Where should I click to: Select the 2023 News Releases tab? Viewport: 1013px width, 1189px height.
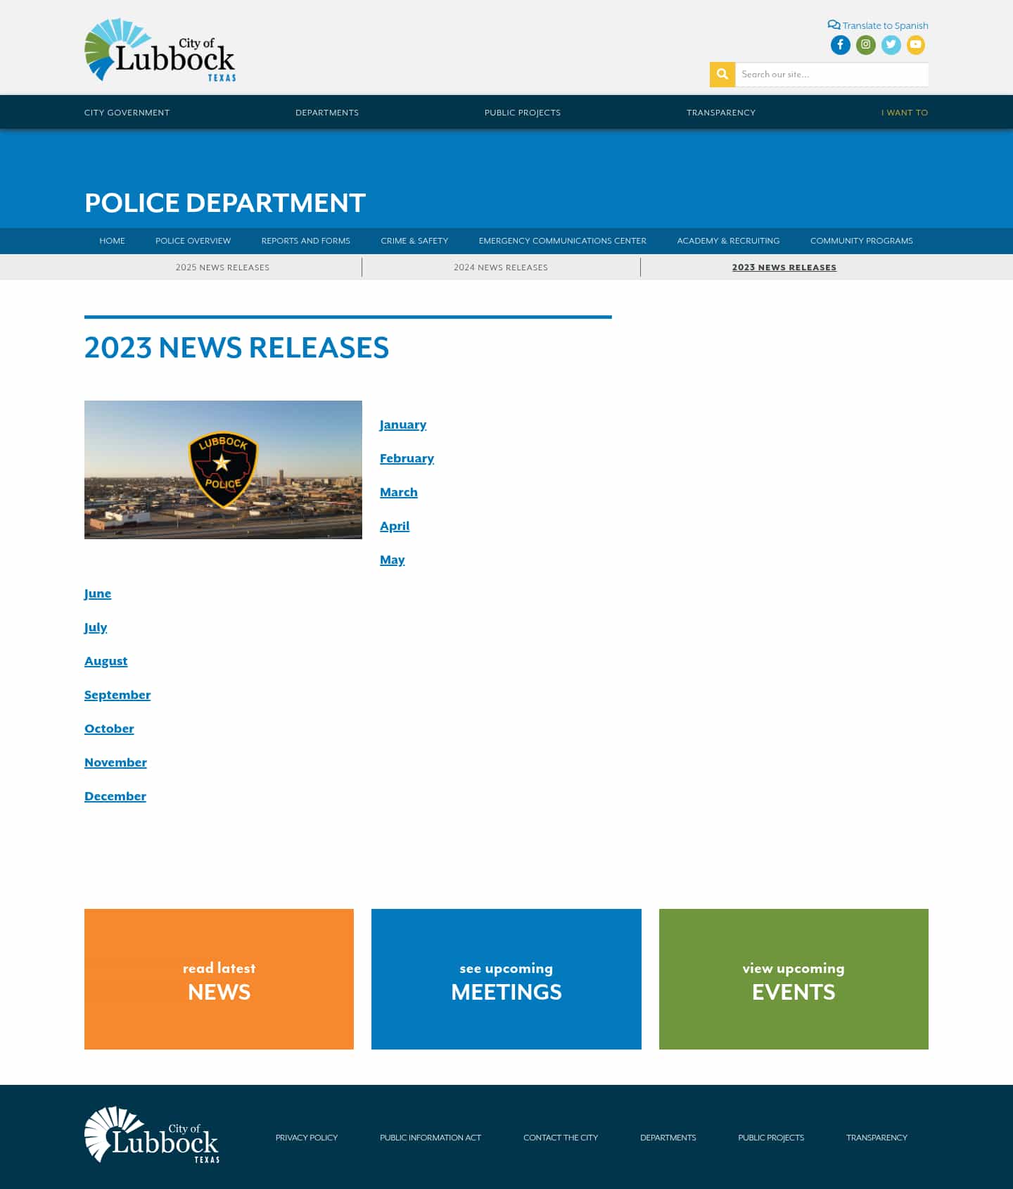pos(784,268)
